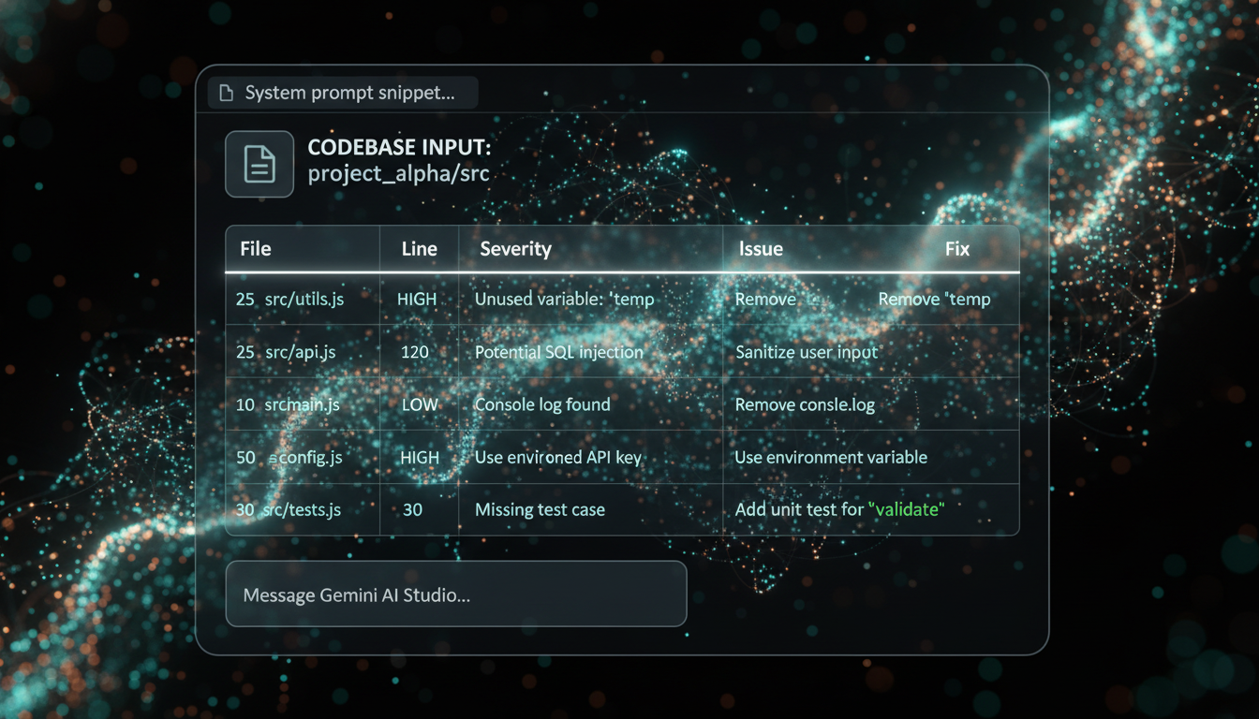The width and height of the screenshot is (1259, 719).
Task: Click the Line column header
Action: click(x=418, y=248)
